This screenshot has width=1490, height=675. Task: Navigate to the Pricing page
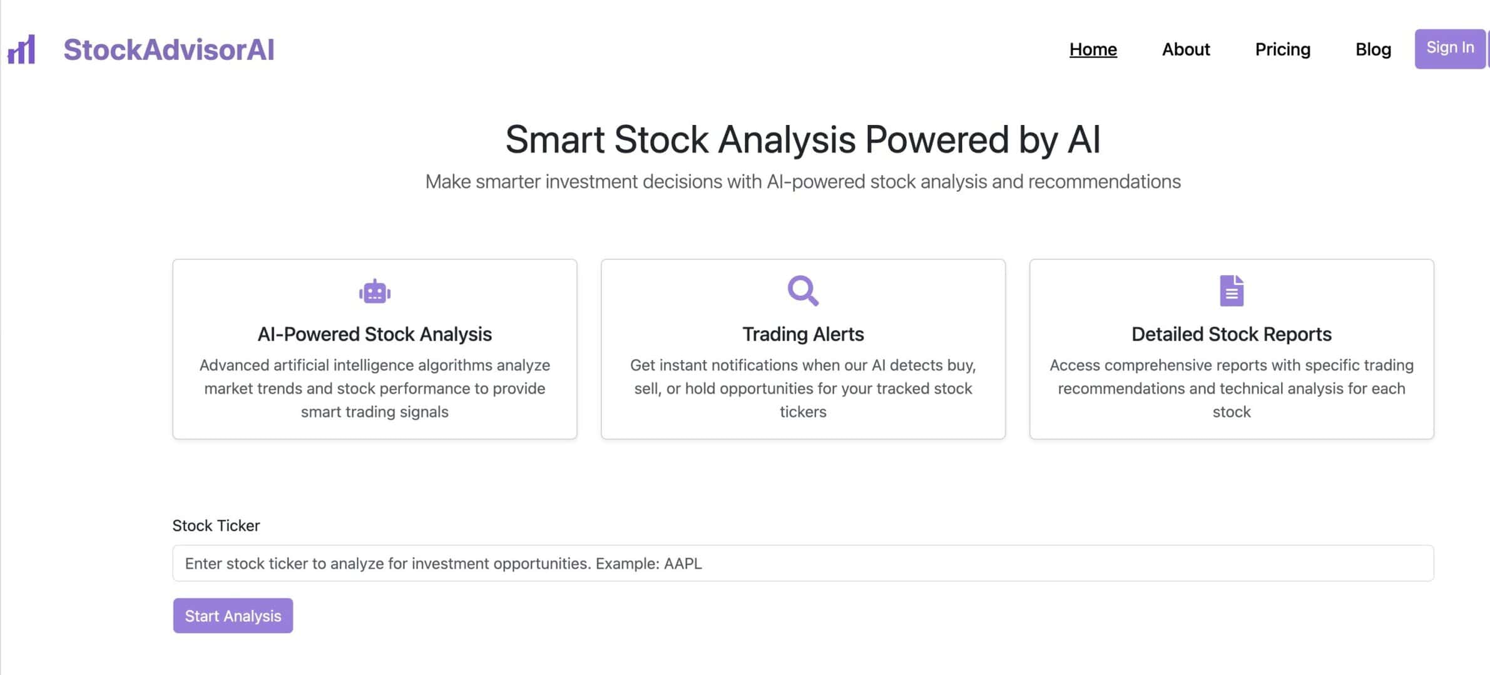(1282, 49)
